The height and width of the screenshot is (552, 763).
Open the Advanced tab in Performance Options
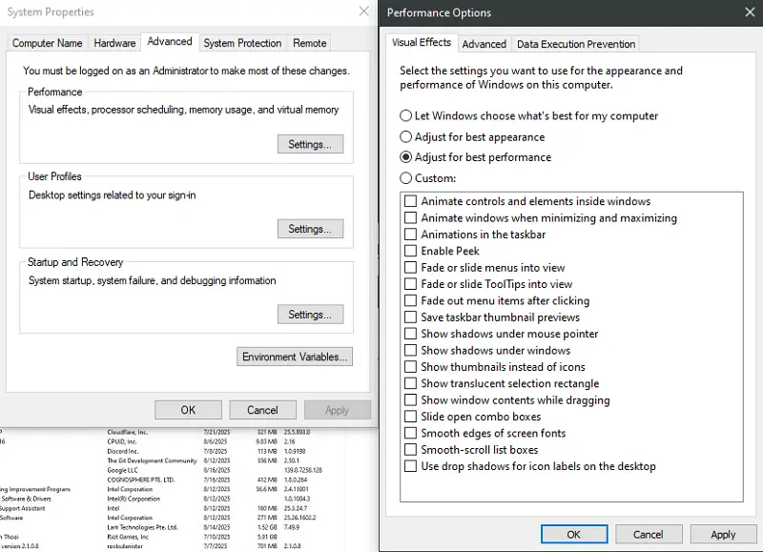point(484,44)
